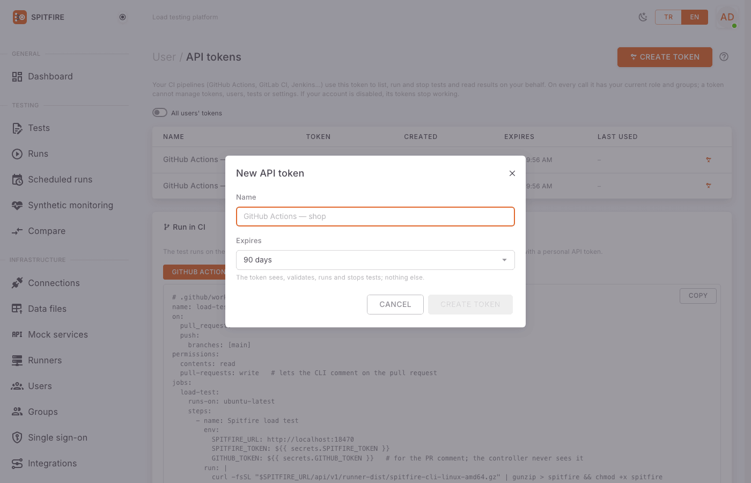Click the User breadcrumb link
This screenshot has width=751, height=483.
pos(164,57)
